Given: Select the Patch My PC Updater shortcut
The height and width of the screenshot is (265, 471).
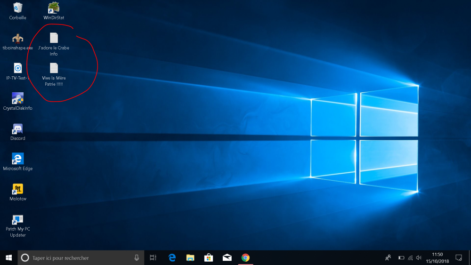Looking at the screenshot, I should 17,219.
